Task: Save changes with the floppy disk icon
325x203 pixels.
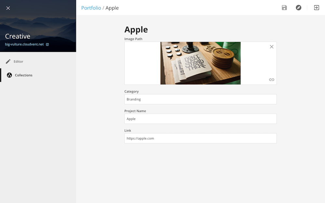Action: coord(284,8)
